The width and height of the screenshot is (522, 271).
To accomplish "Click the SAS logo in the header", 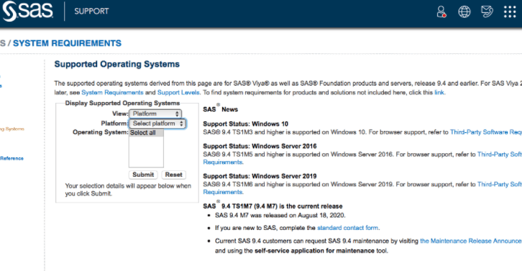I will [27, 11].
